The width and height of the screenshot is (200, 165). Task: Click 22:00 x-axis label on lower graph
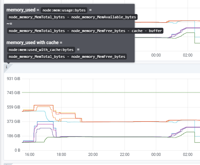point(125,155)
